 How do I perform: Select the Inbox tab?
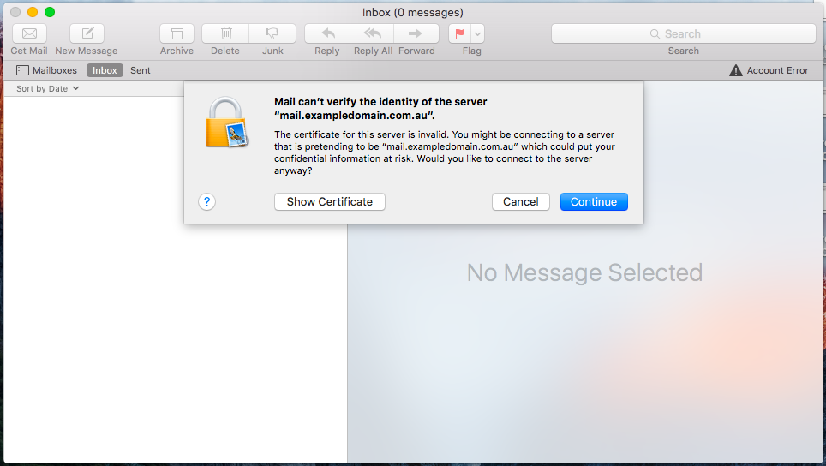105,70
